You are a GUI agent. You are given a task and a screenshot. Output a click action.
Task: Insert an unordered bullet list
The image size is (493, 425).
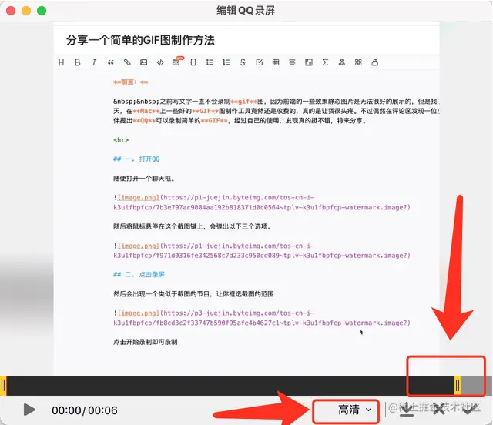210,62
